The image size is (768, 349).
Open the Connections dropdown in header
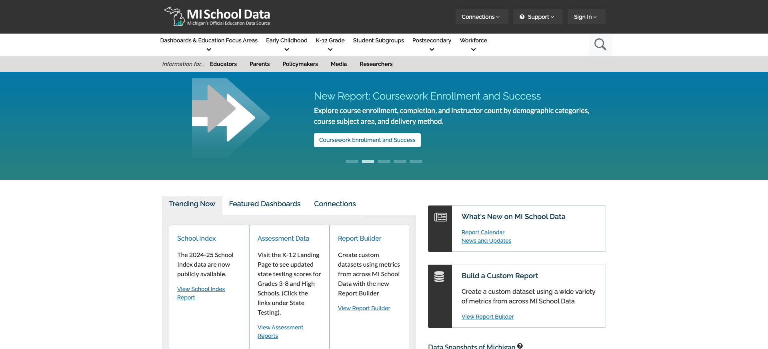[x=482, y=17]
